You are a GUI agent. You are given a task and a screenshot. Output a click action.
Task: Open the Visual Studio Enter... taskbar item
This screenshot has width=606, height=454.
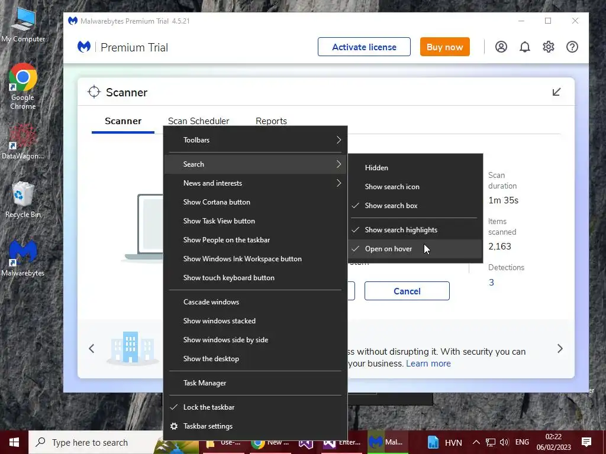[x=341, y=442]
